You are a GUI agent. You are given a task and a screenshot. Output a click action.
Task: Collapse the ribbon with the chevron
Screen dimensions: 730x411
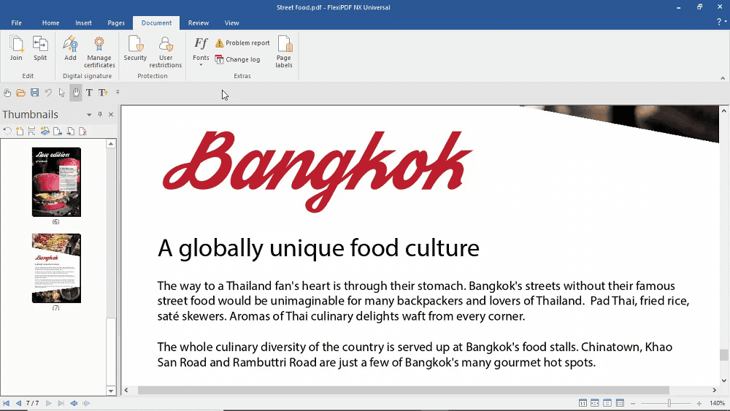723,78
